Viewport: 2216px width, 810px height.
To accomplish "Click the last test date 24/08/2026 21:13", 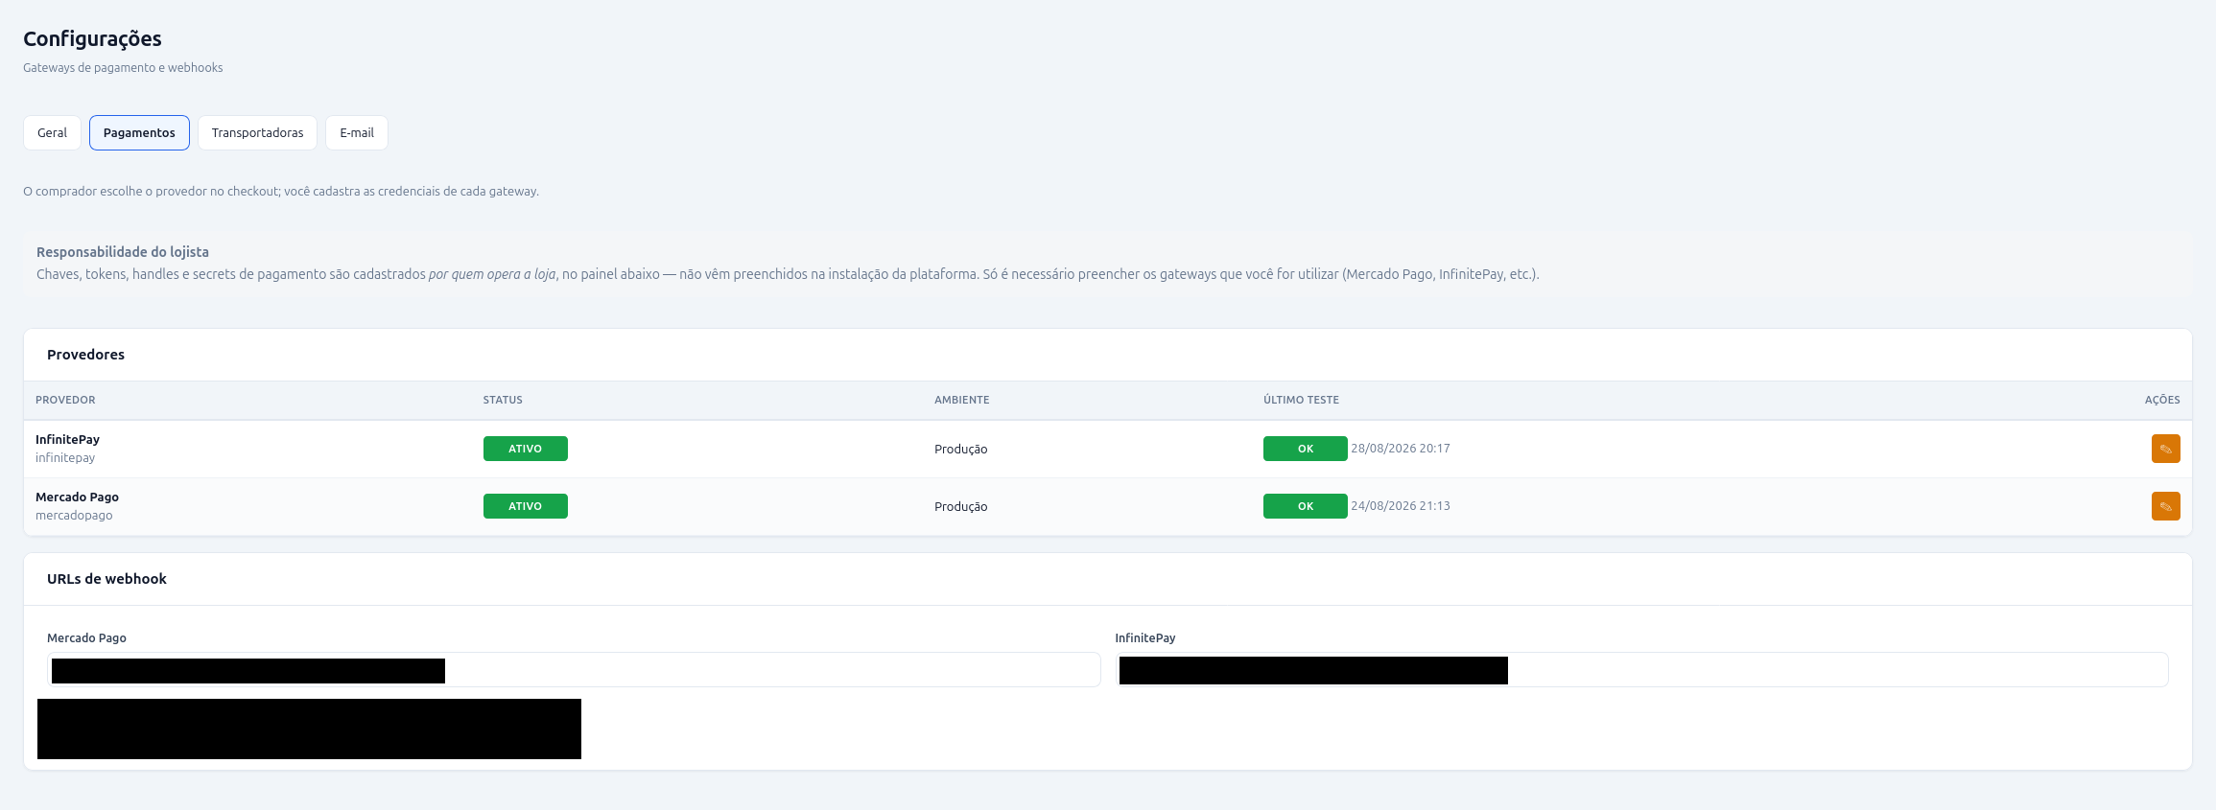I will coord(1401,506).
